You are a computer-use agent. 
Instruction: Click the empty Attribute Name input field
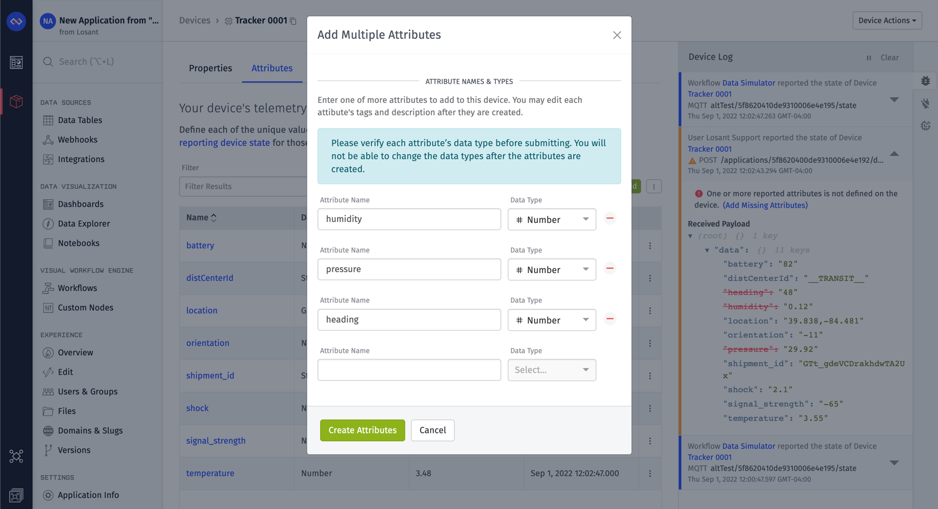coord(409,370)
